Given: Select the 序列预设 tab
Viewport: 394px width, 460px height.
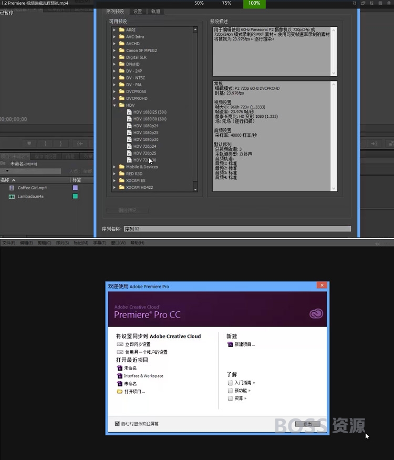Looking at the screenshot, I should (115, 11).
